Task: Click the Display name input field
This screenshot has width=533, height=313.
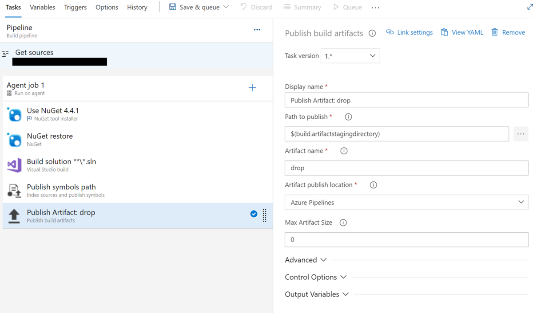Action: click(x=406, y=100)
